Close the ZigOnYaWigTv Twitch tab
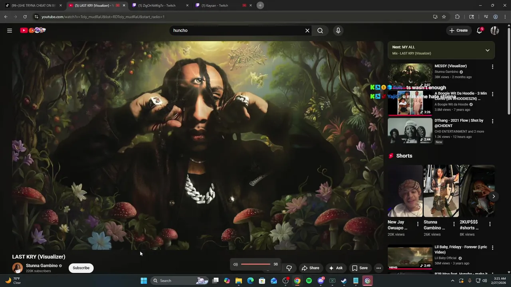511x287 pixels. 187,6
